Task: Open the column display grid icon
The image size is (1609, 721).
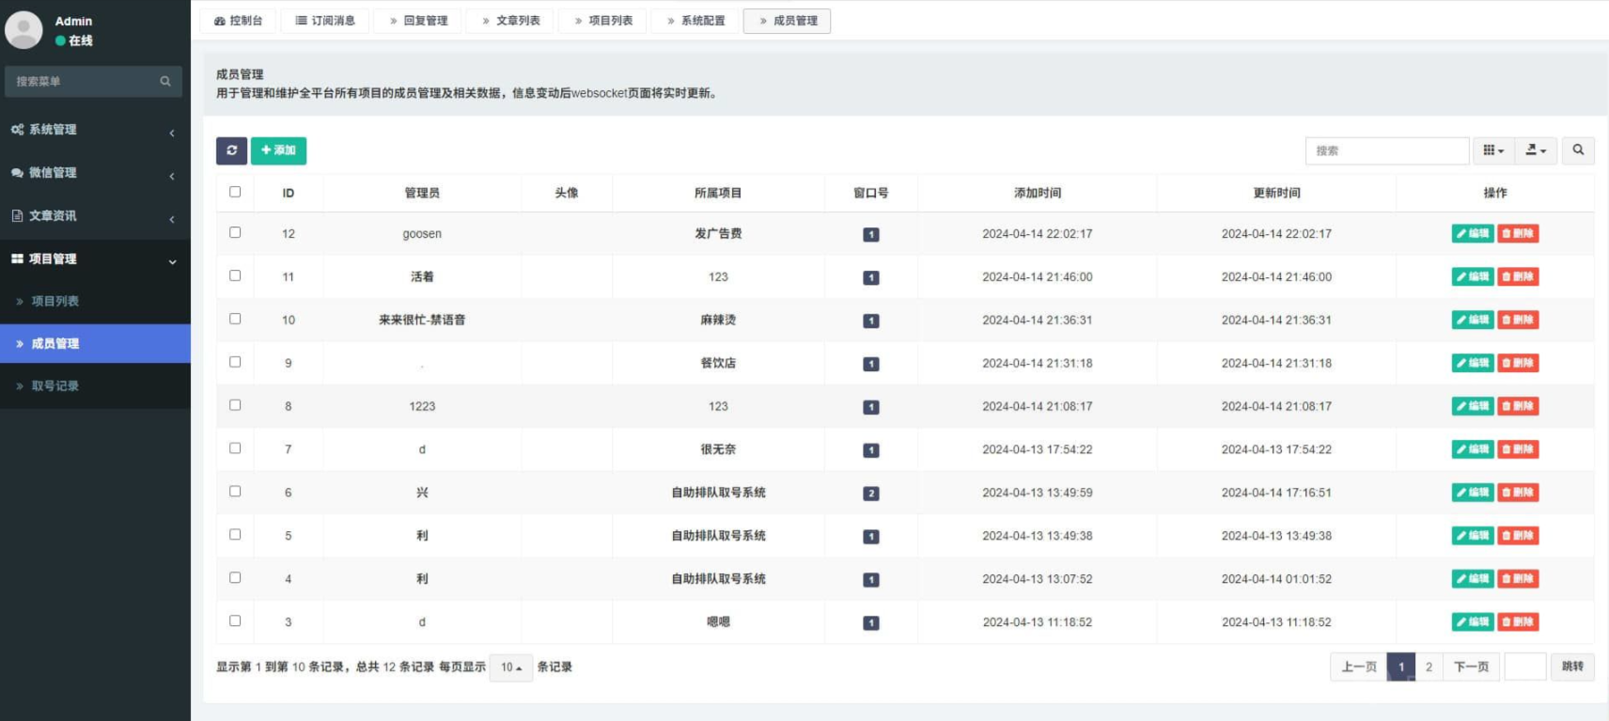Action: pyautogui.click(x=1492, y=150)
